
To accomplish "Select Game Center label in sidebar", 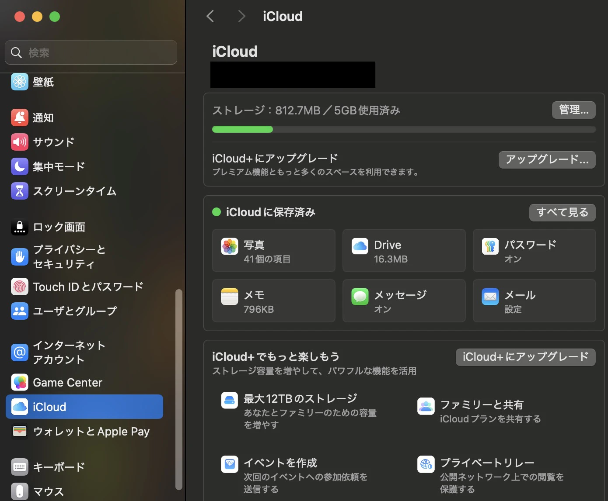I will pos(68,383).
